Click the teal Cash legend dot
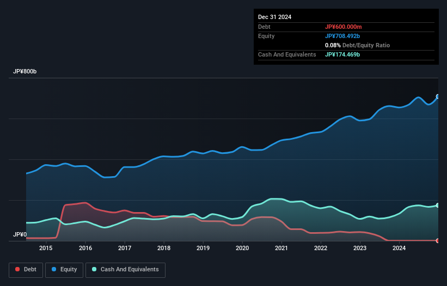Viewport: 447px width, 286px height. pyautogui.click(x=94, y=269)
